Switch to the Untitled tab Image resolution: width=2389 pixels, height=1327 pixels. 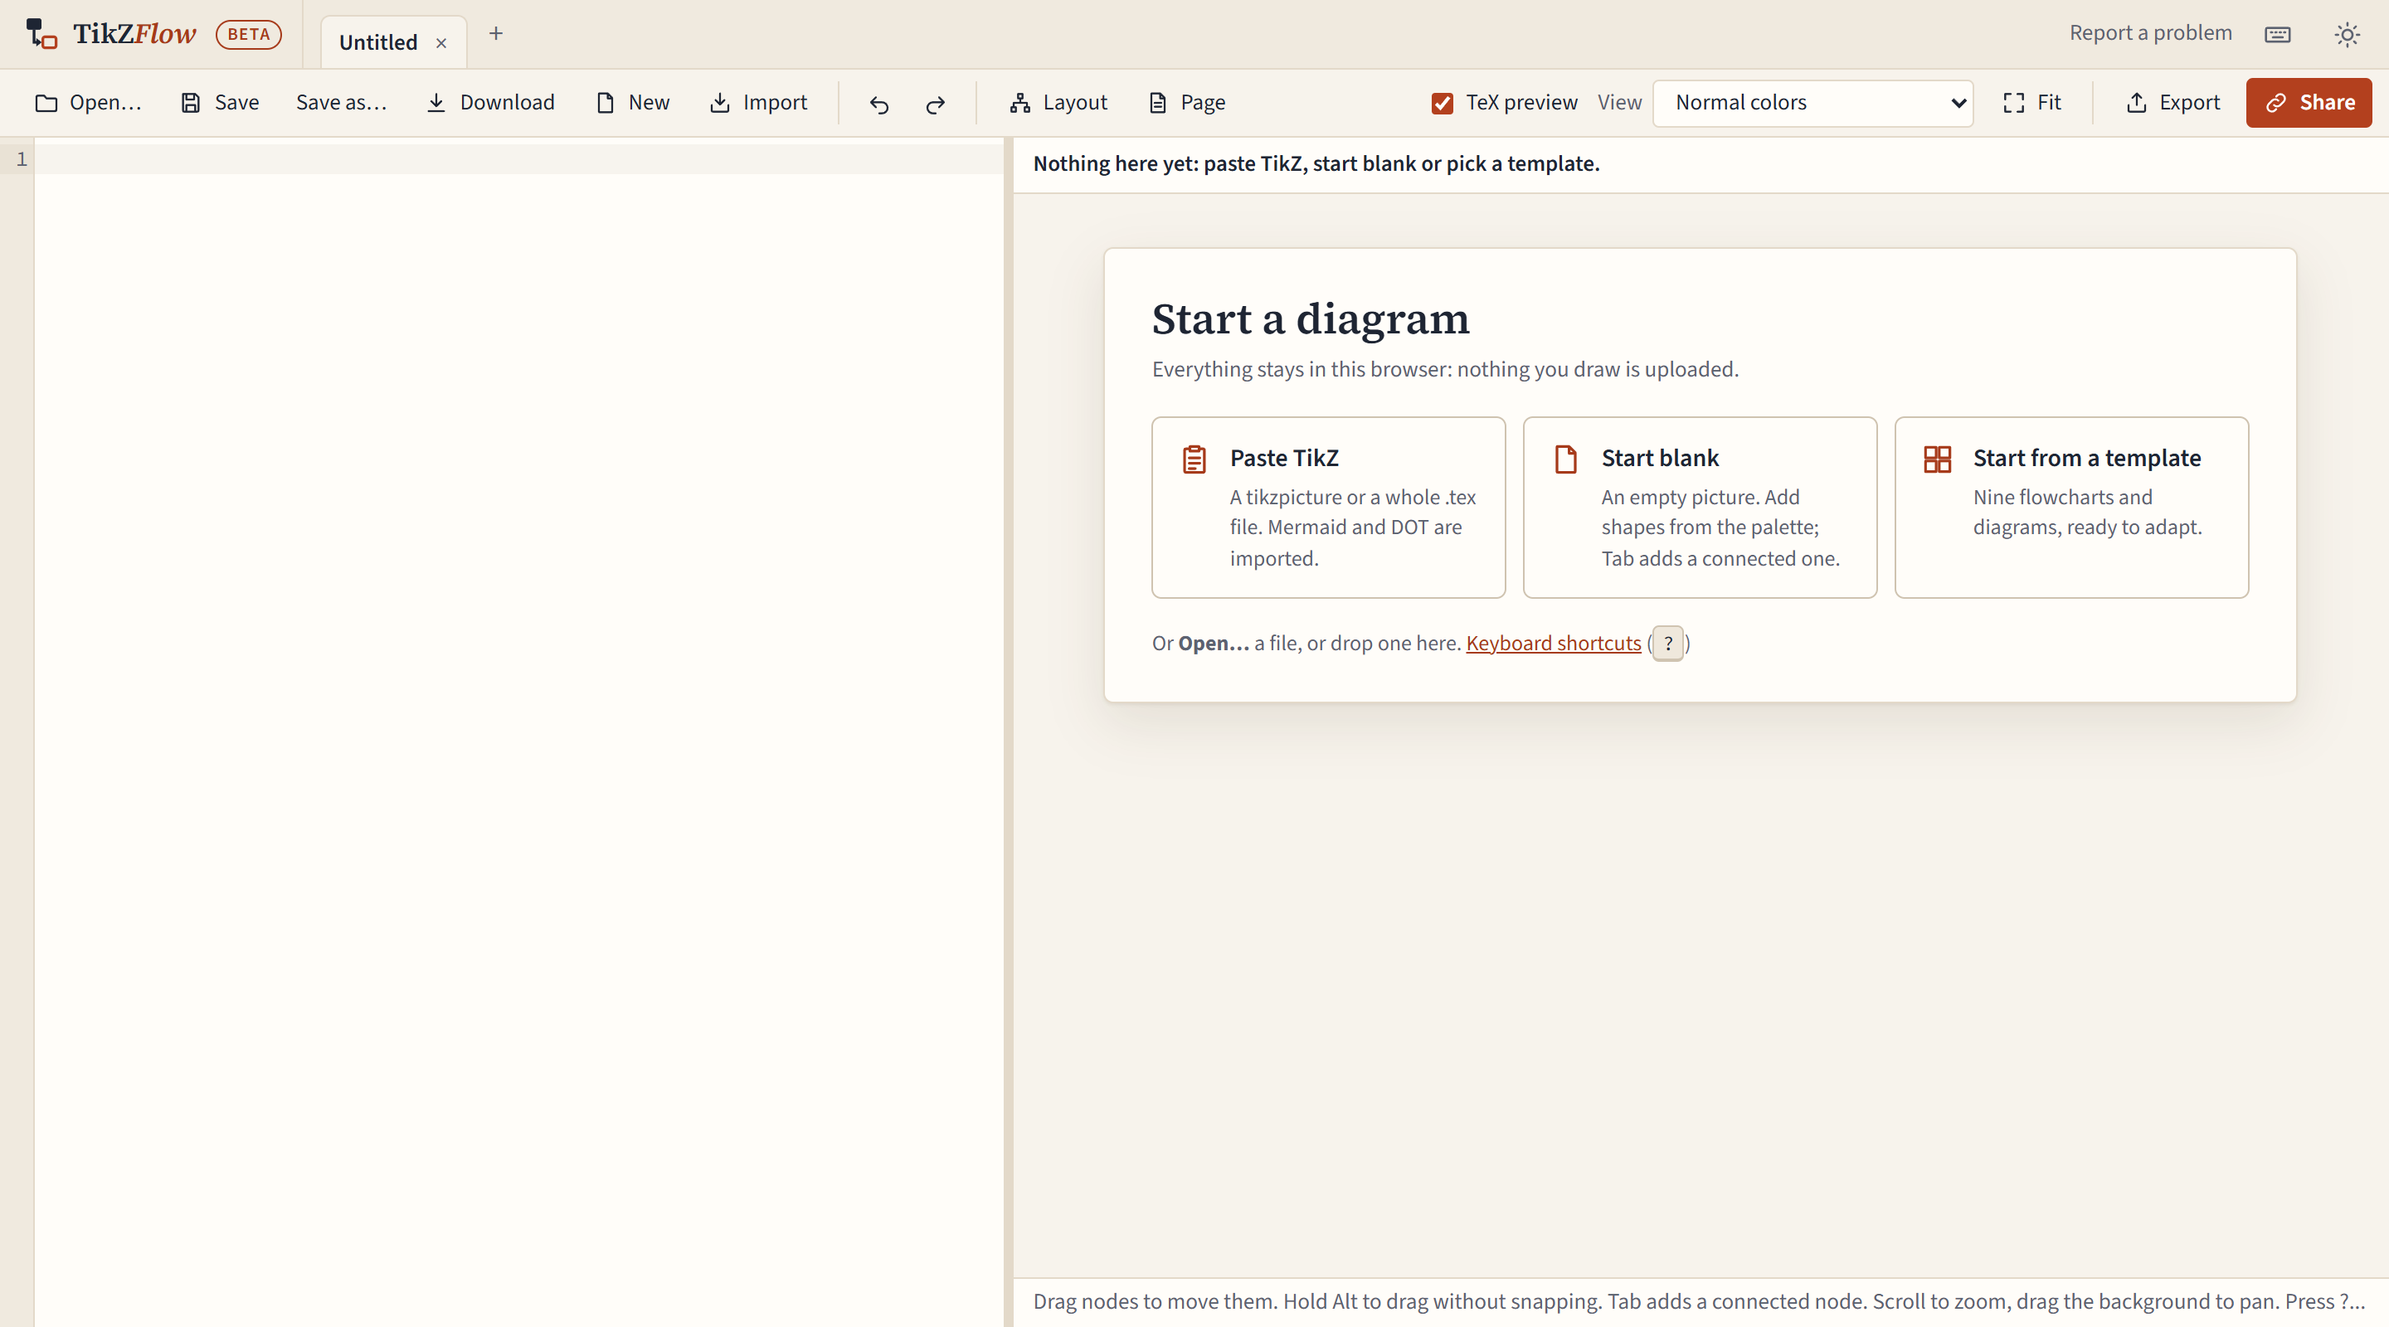pos(378,42)
